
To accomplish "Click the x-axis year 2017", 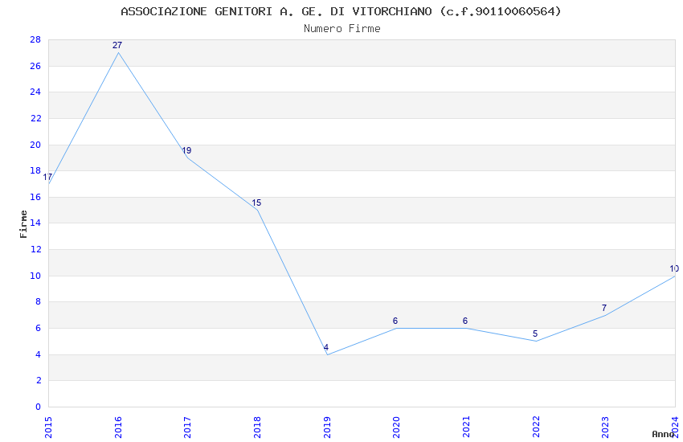I will click(187, 428).
